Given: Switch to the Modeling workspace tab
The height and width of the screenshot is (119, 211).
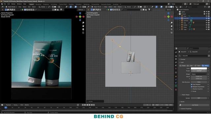Looking at the screenshot, I should click(38, 4).
